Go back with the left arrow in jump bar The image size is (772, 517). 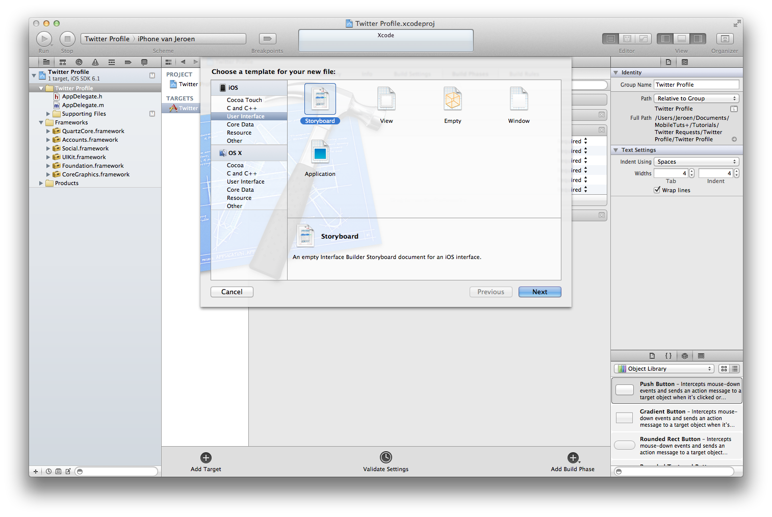(183, 62)
